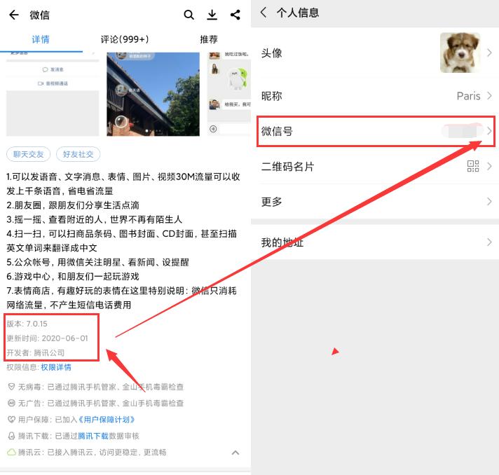Tap the 微信号 label
Viewport: 499px width, 475px height.
point(277,131)
